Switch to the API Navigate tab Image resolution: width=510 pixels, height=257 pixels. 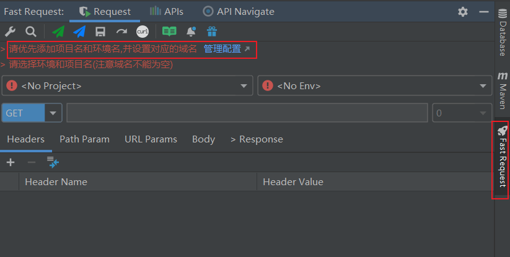(x=239, y=12)
